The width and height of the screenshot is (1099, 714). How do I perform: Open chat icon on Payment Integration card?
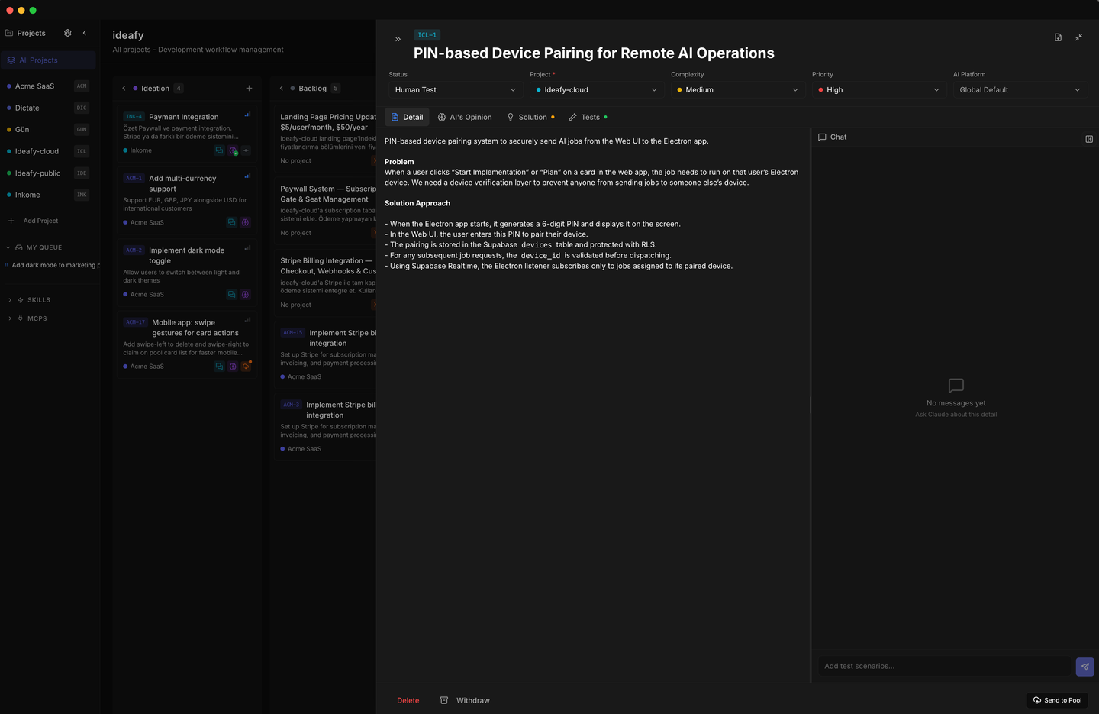tap(219, 150)
